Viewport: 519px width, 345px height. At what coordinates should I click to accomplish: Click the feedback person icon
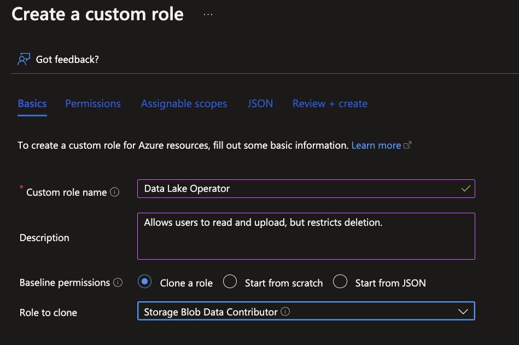(24, 59)
